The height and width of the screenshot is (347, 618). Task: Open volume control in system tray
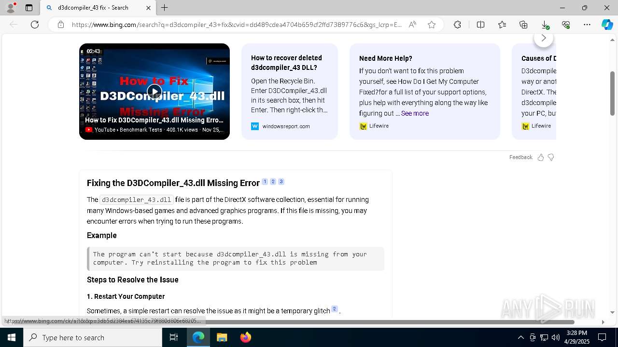click(x=556, y=337)
